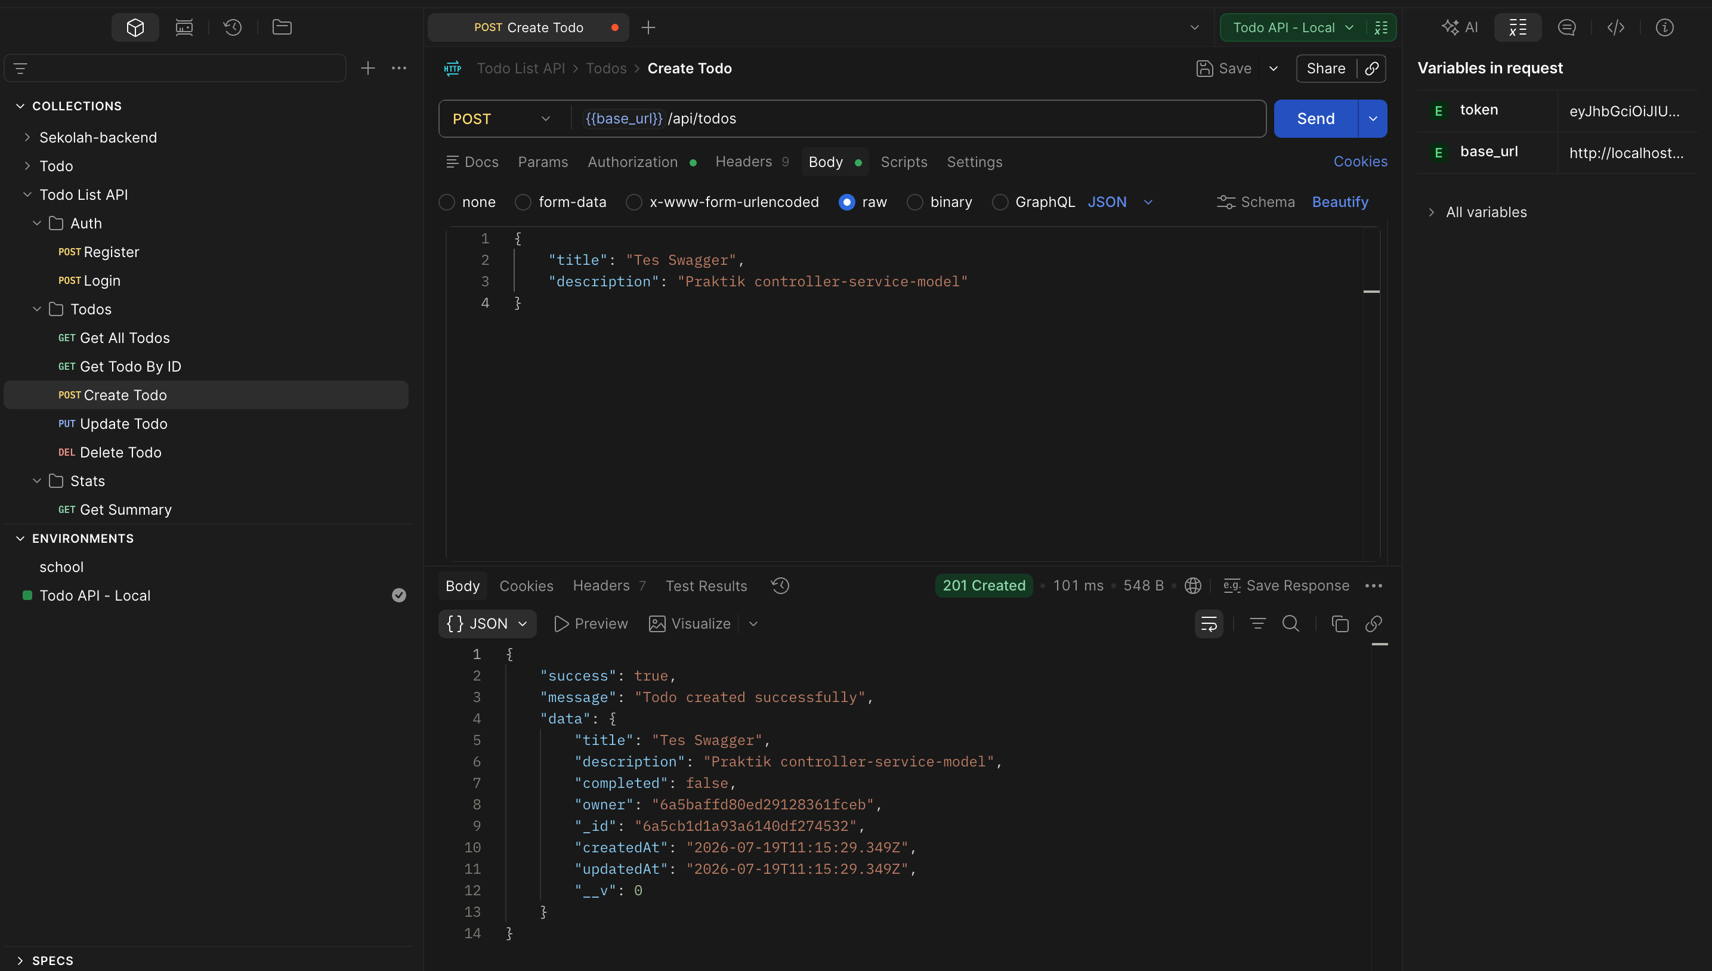Screen dimensions: 1712x971
Task: Click the Beautify link
Action: coord(1340,202)
